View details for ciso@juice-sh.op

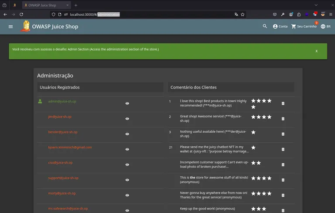point(127,165)
